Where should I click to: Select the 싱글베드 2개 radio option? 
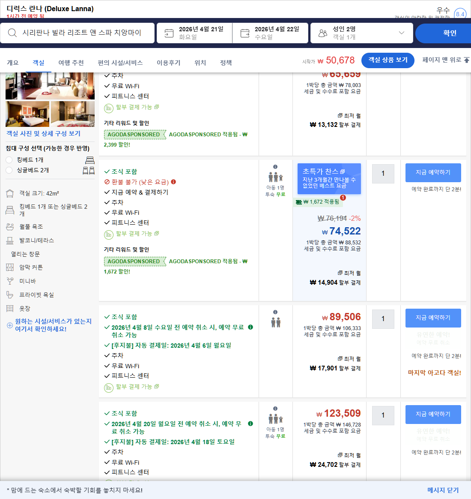[x=9, y=170]
